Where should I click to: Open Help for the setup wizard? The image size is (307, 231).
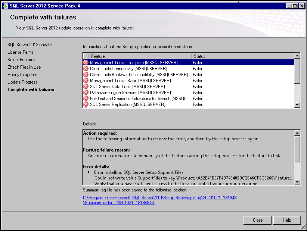287,220
